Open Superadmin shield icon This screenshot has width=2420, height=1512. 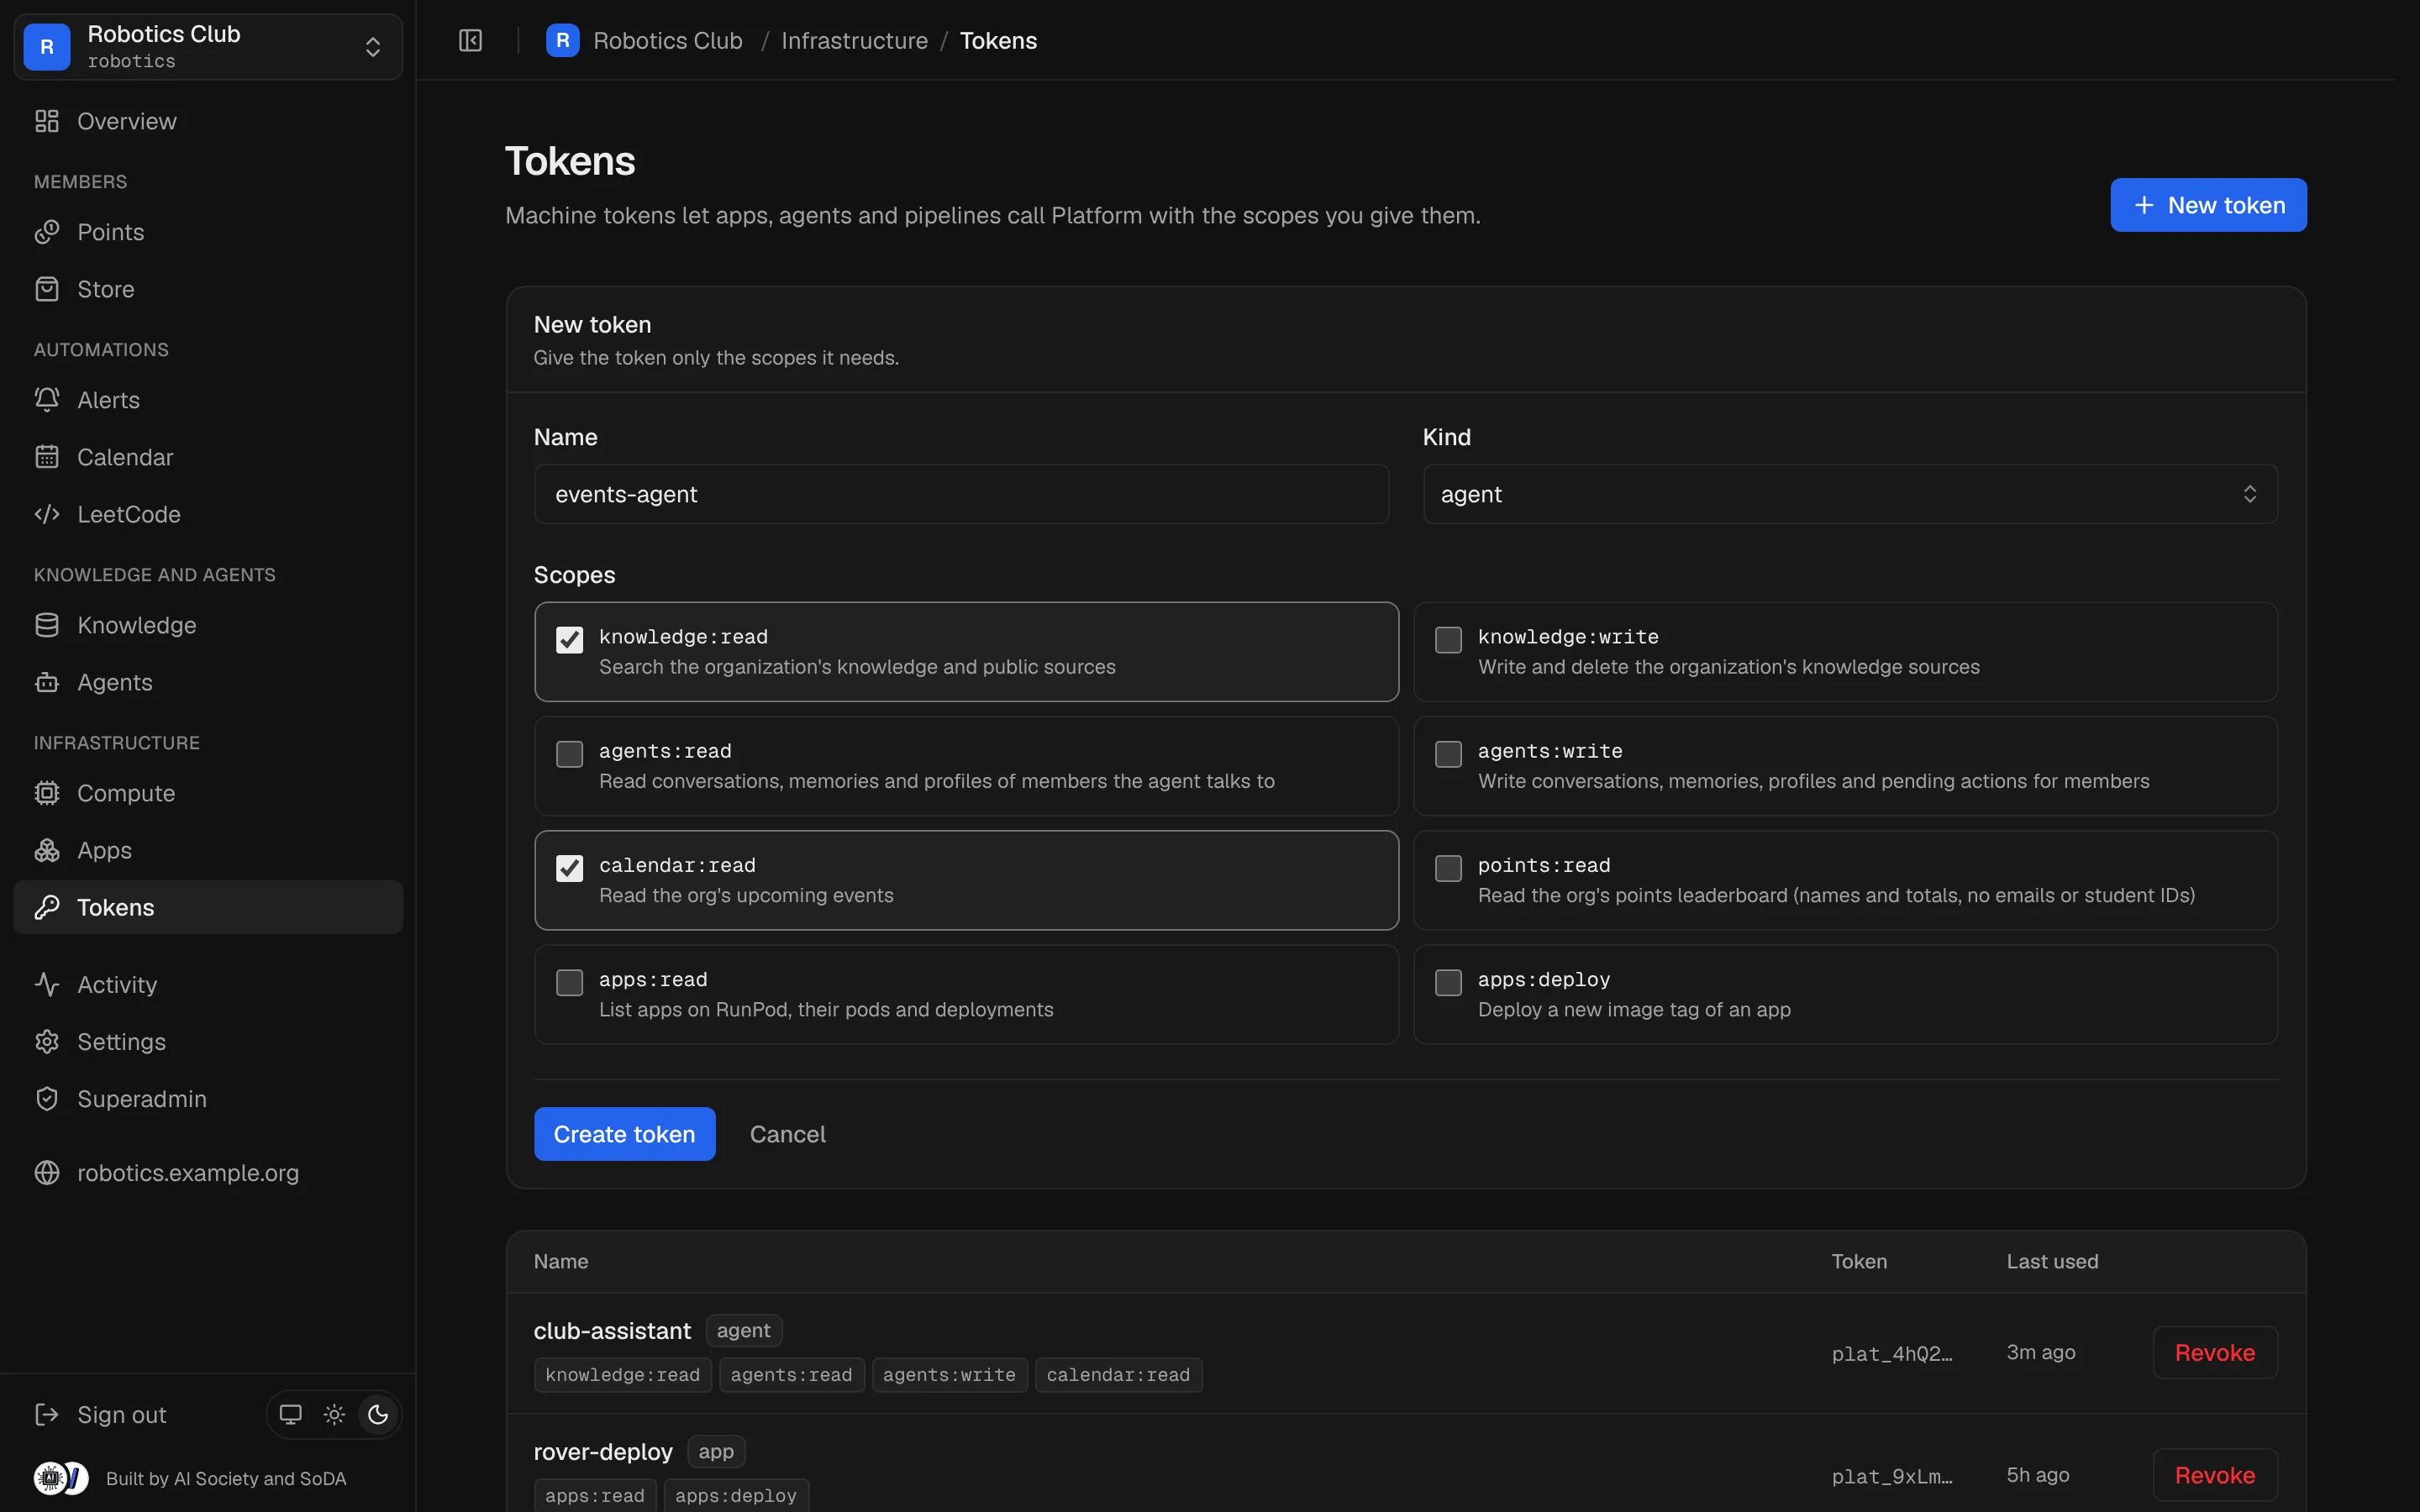click(47, 1098)
